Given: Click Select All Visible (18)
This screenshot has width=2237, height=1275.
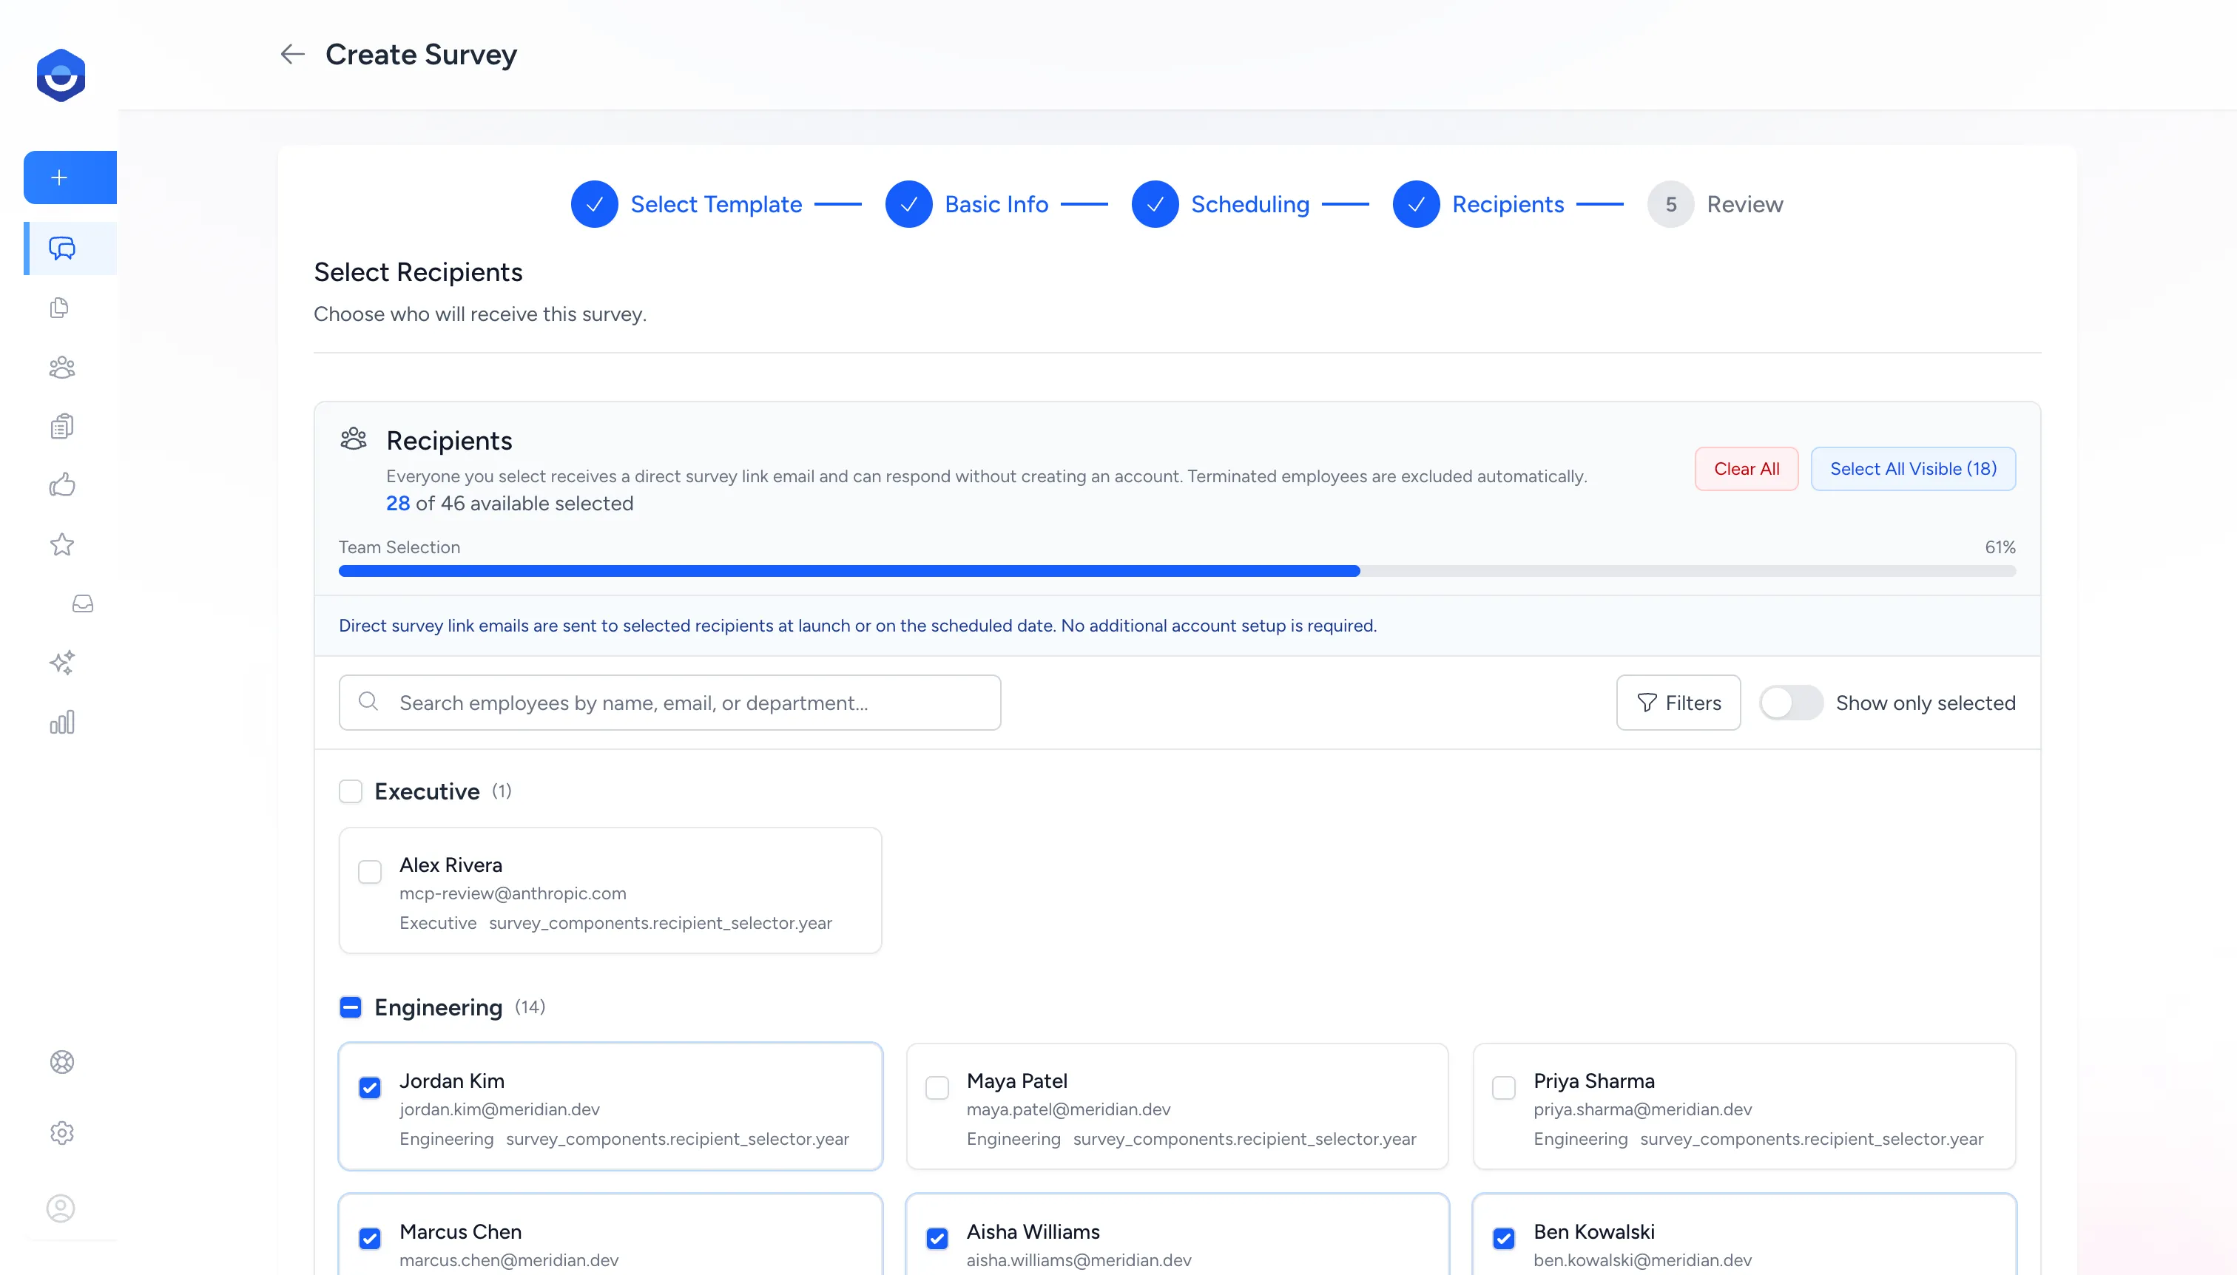Looking at the screenshot, I should click(x=1912, y=470).
